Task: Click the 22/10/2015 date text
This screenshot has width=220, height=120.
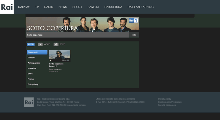Action: [54, 72]
